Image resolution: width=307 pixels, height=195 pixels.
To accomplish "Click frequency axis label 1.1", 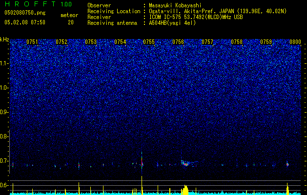I will pyautogui.click(x=4, y=63).
